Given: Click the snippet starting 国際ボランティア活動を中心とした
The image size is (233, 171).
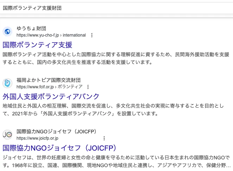Looking at the screenshot, I should pyautogui.click(x=116, y=58).
